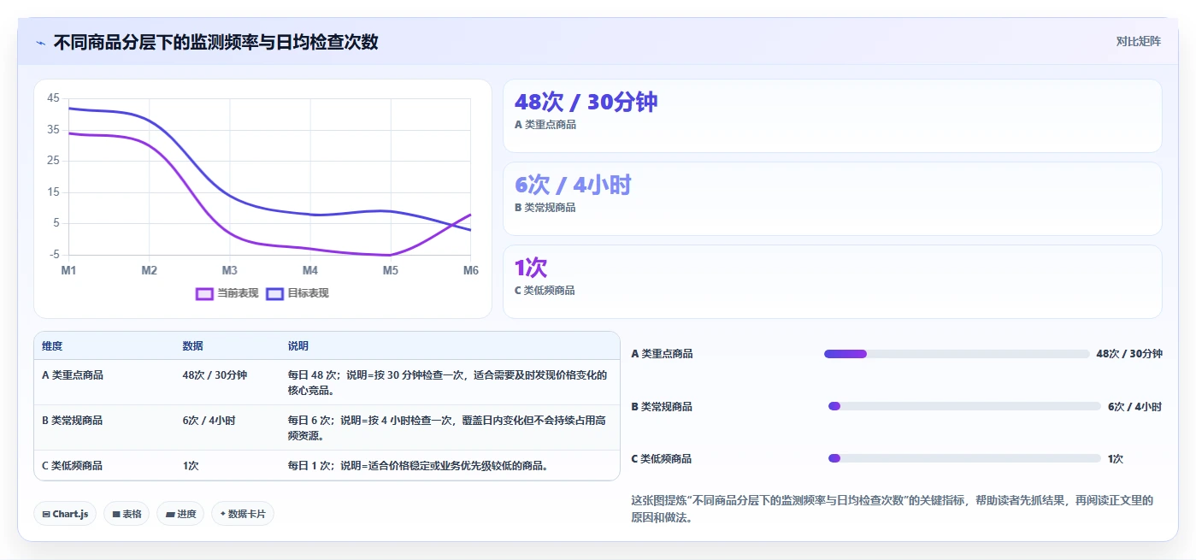
Task: Click the description starting 每日 48 次
Action: pos(447,382)
